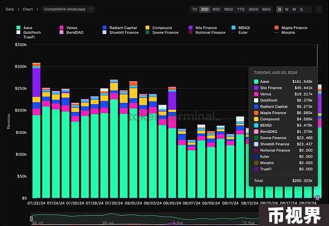Viewport: 329px width, 226px height.
Task: Toggle Notional Finance legend entry
Action: pyautogui.click(x=207, y=32)
